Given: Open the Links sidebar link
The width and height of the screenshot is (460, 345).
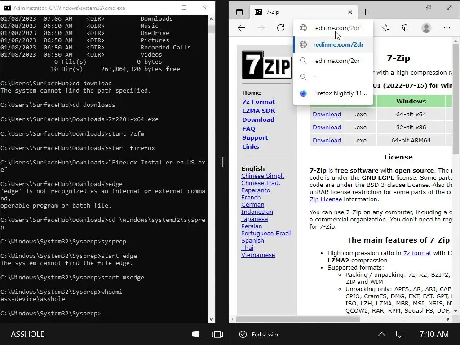Looking at the screenshot, I should tap(251, 147).
